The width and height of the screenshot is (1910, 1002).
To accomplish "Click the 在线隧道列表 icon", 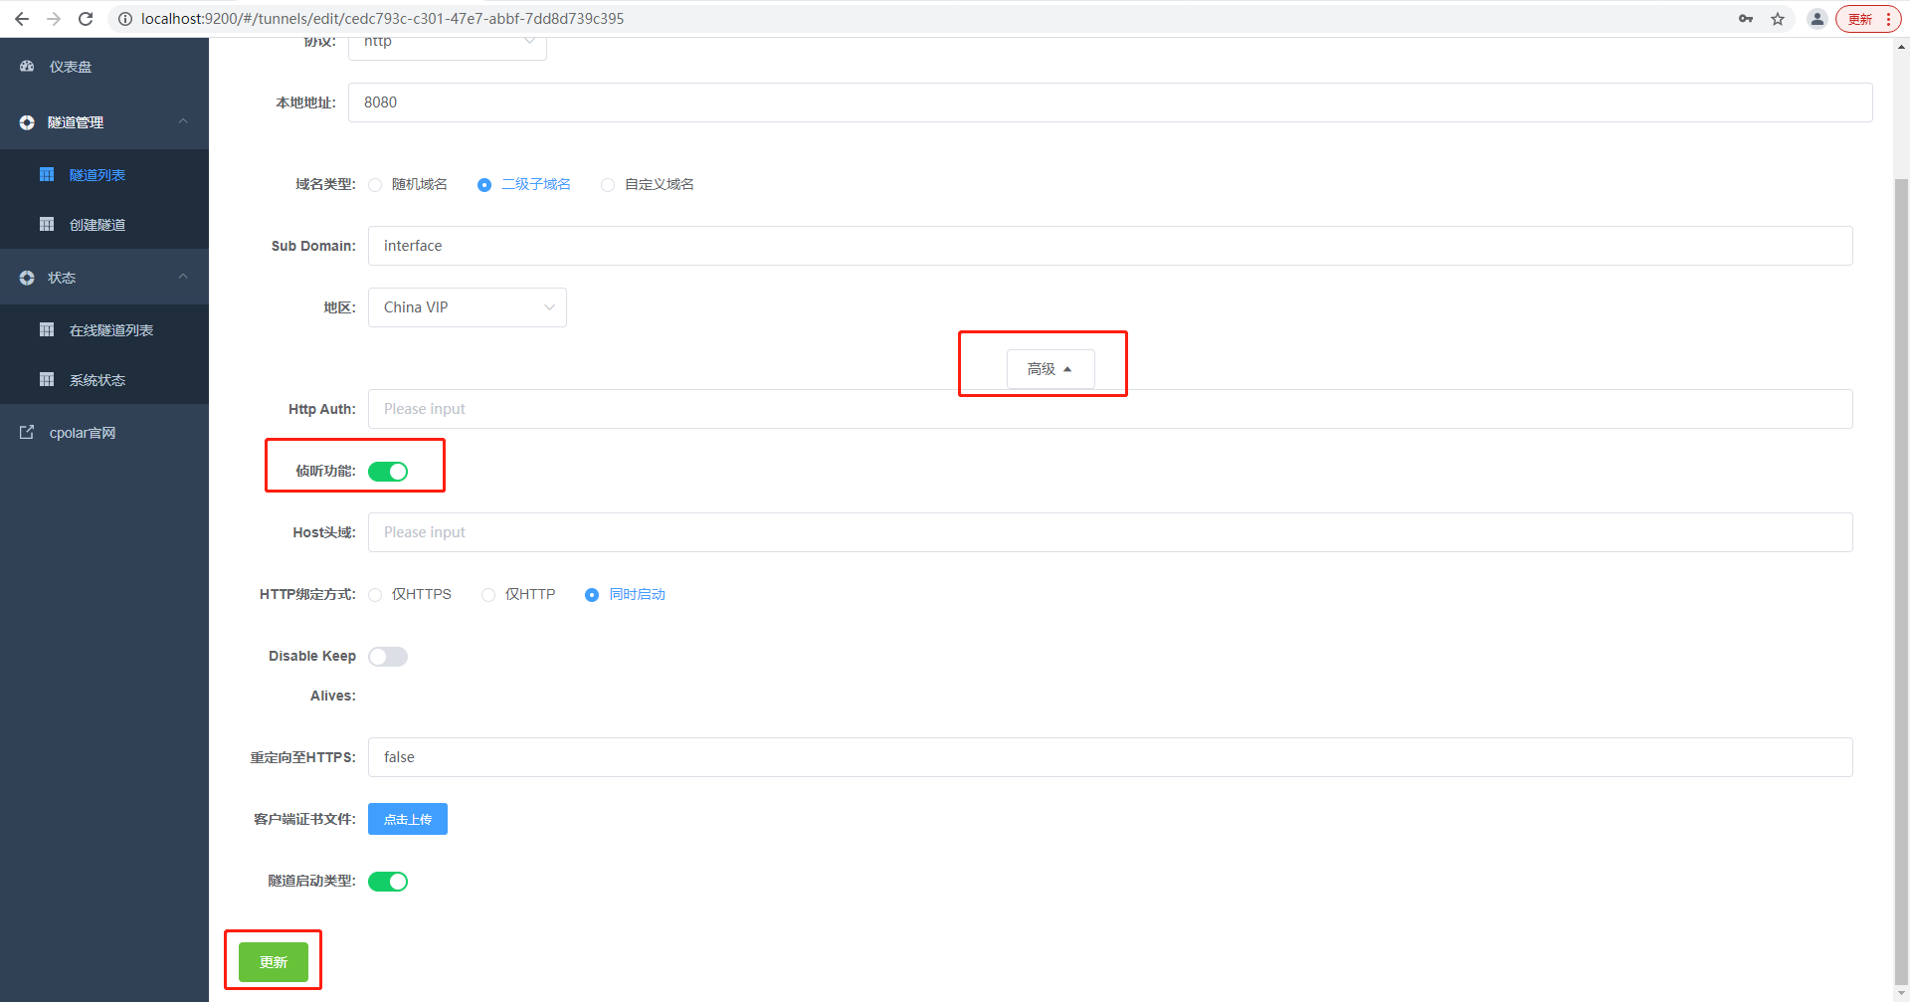I will (47, 329).
